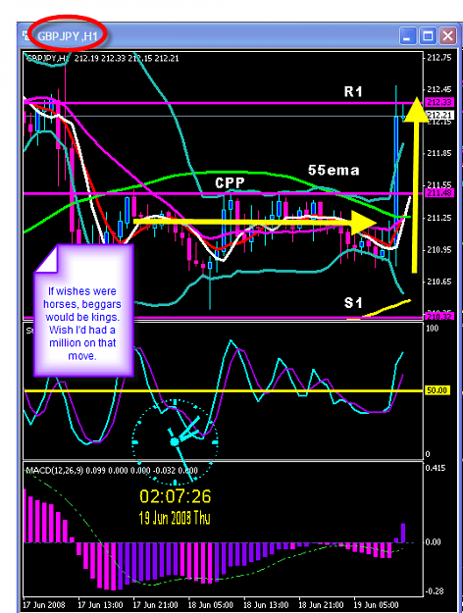Click the purple note 'If wishes were horses'
463x613 pixels.
click(x=83, y=310)
